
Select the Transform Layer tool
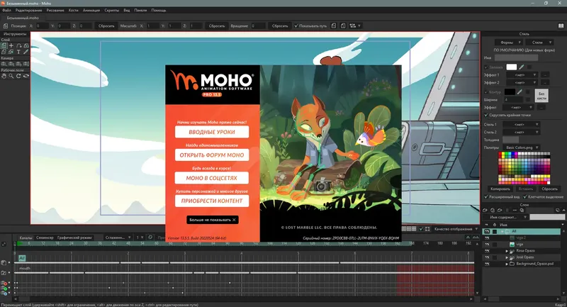(4, 45)
